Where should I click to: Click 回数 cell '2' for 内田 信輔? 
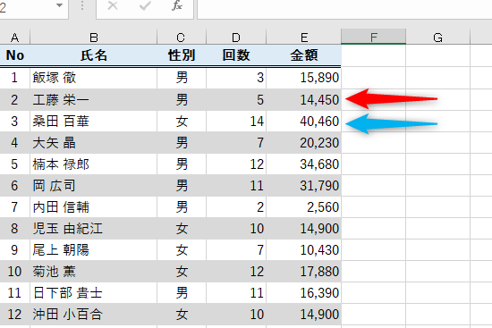pyautogui.click(x=236, y=207)
